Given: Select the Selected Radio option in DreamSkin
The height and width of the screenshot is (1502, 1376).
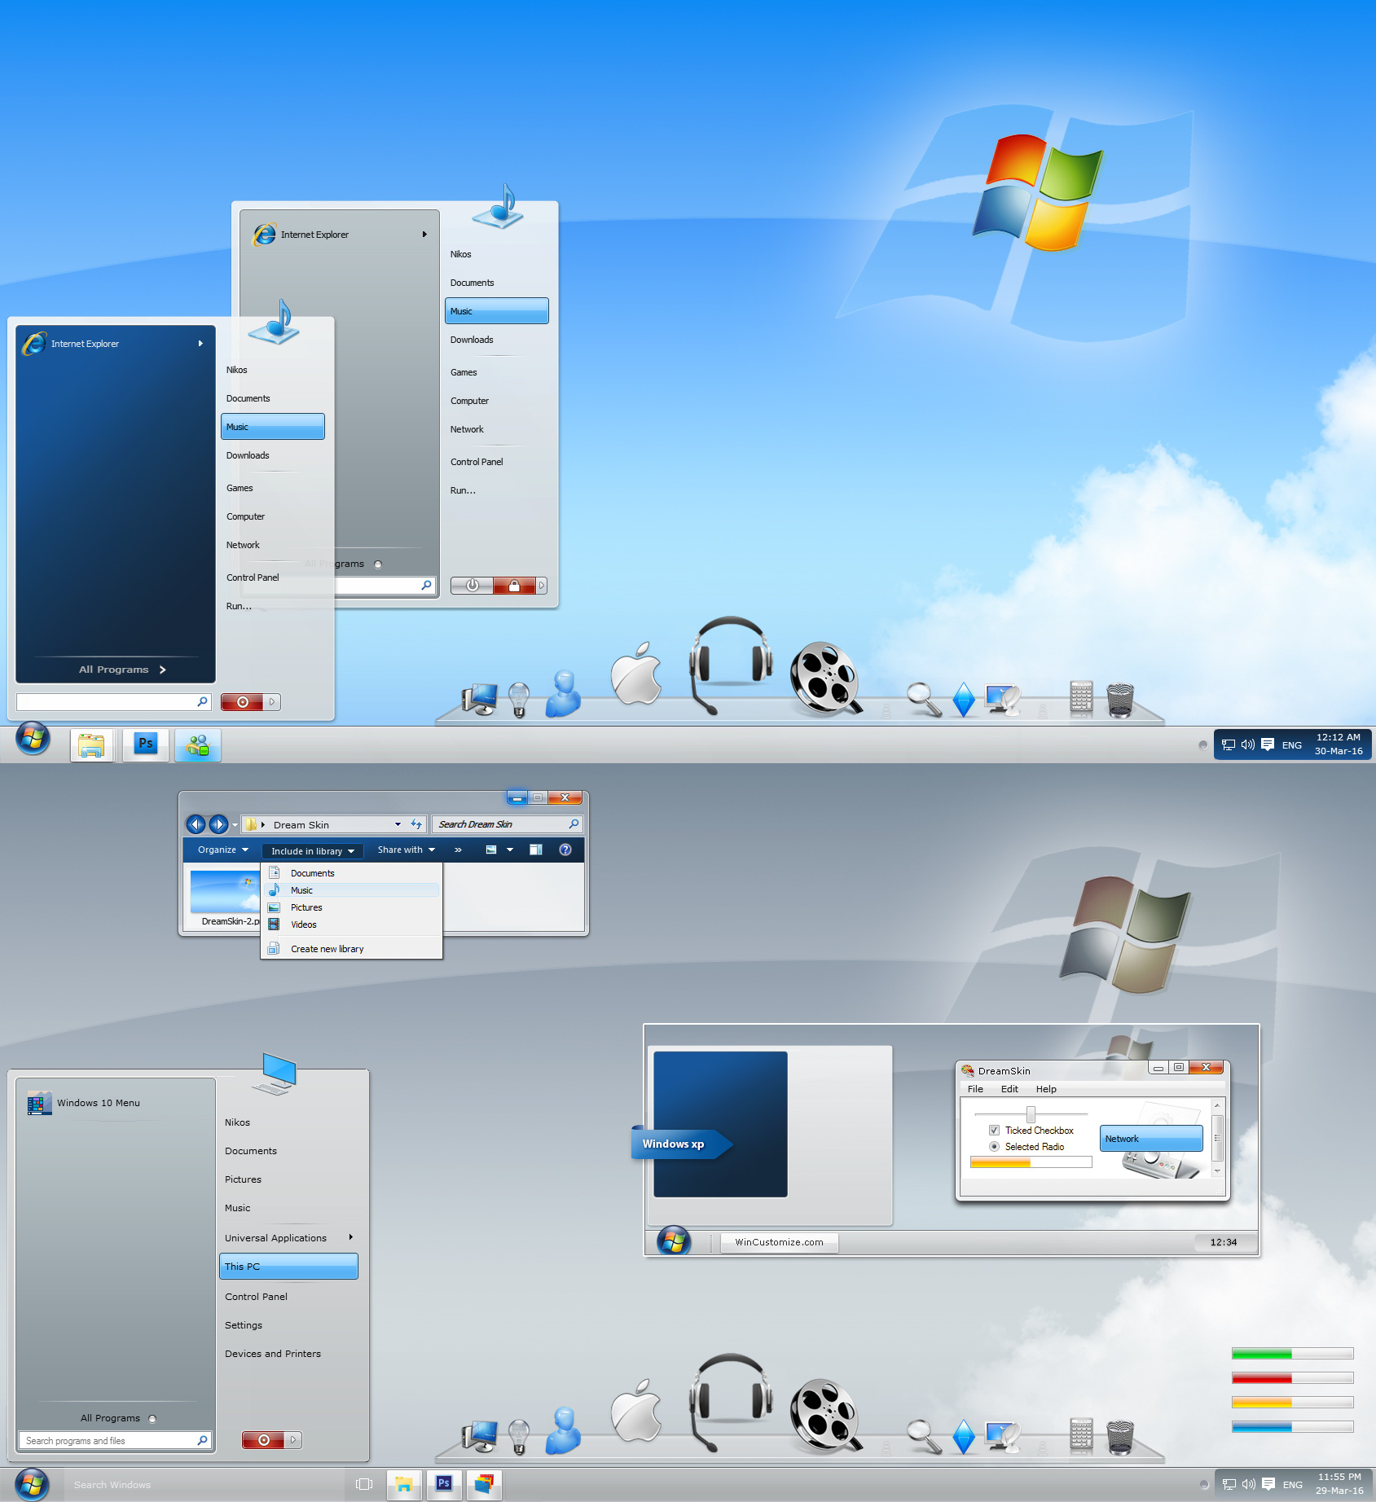Looking at the screenshot, I should click(994, 1147).
